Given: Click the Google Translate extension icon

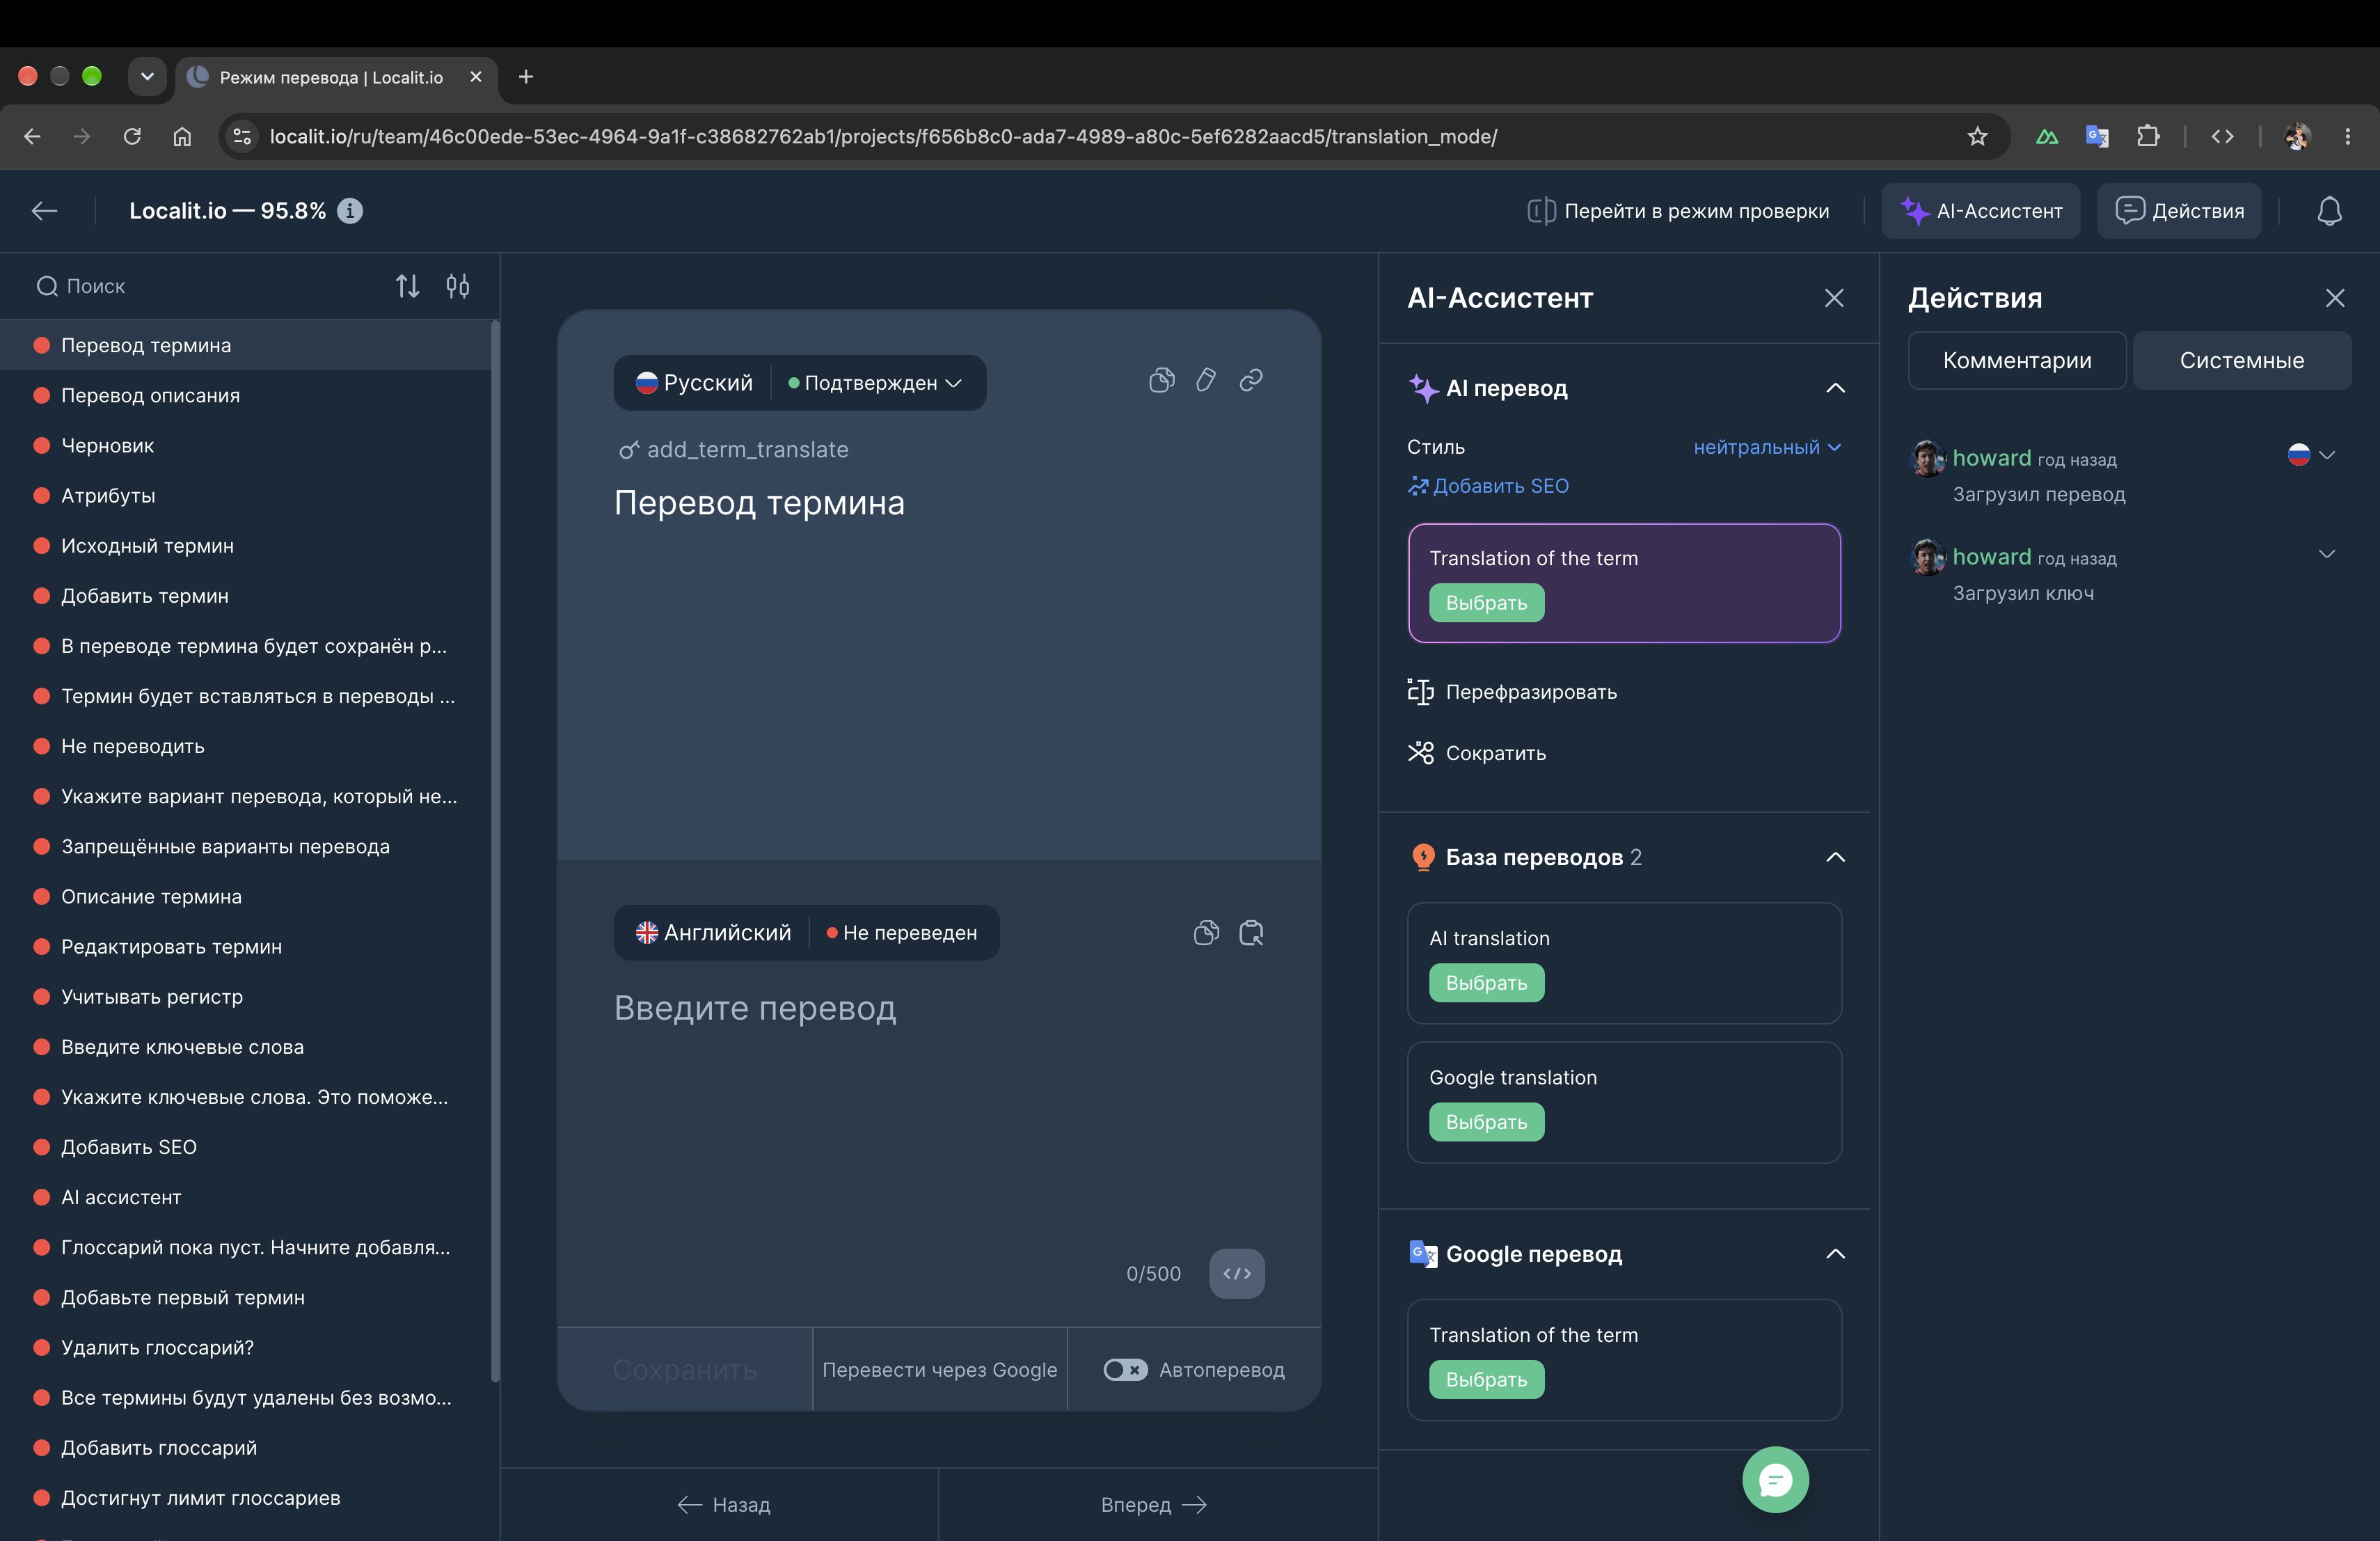Looking at the screenshot, I should 2097,136.
